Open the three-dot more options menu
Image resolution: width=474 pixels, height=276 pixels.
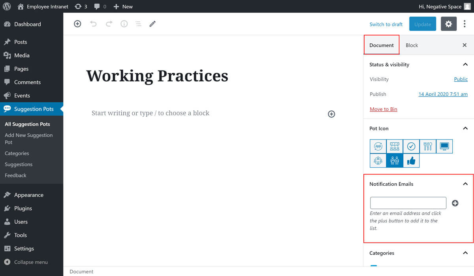(x=465, y=24)
